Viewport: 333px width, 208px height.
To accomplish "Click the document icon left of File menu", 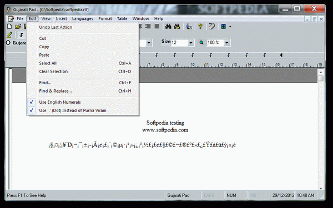I will [x=11, y=19].
